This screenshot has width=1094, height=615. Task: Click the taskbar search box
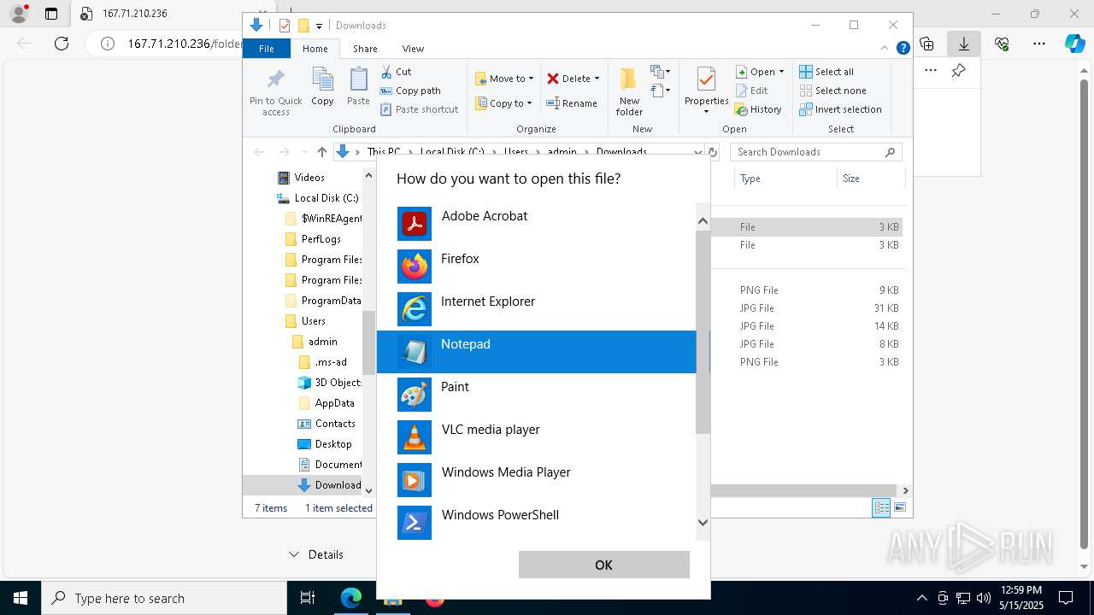tap(164, 598)
